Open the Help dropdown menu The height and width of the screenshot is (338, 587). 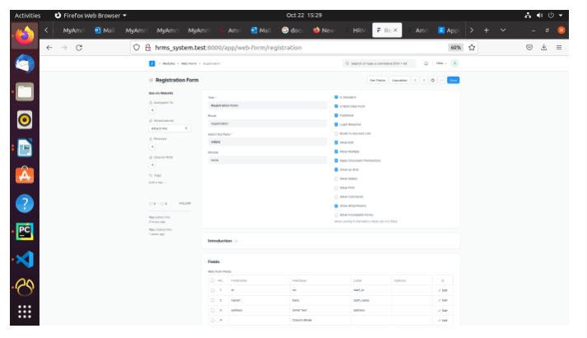pos(440,63)
